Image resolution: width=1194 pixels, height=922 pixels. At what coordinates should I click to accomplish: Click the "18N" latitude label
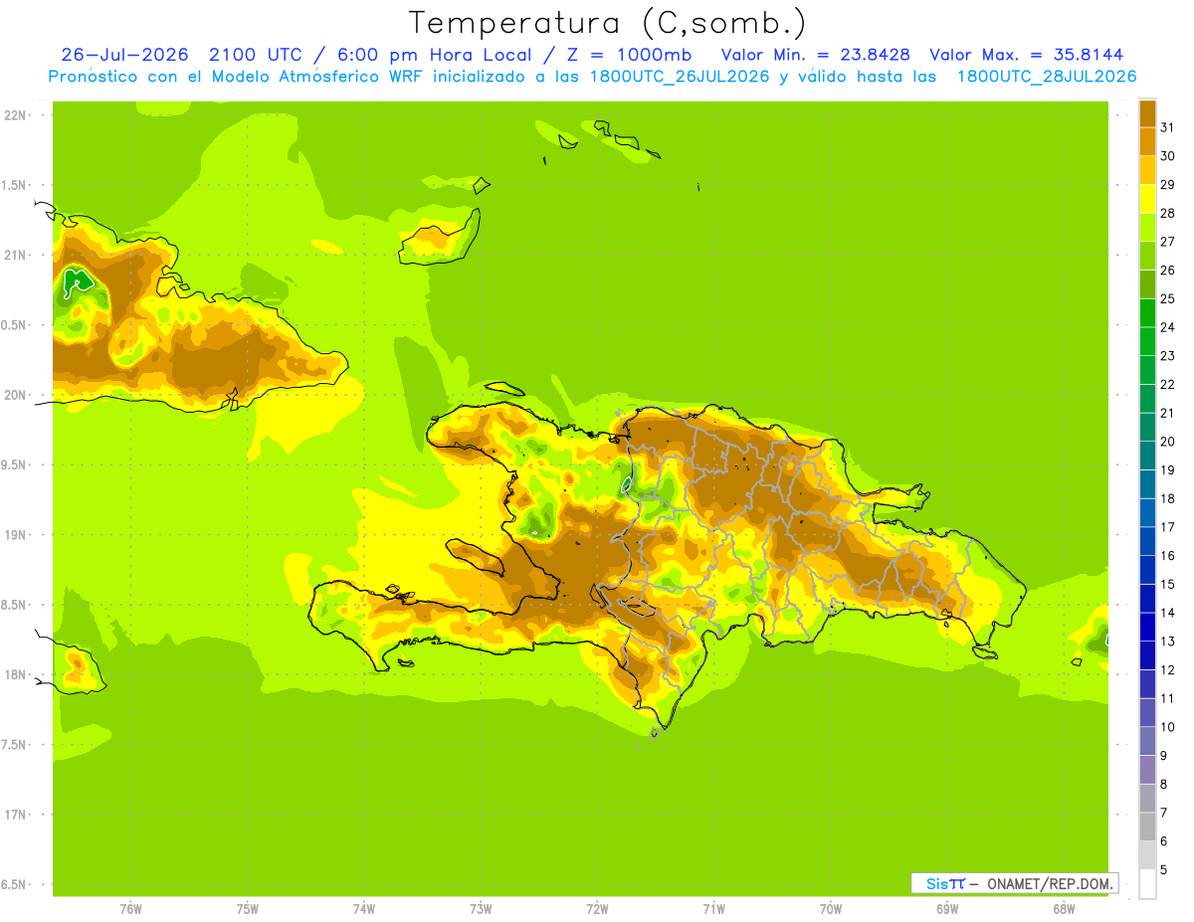point(15,674)
